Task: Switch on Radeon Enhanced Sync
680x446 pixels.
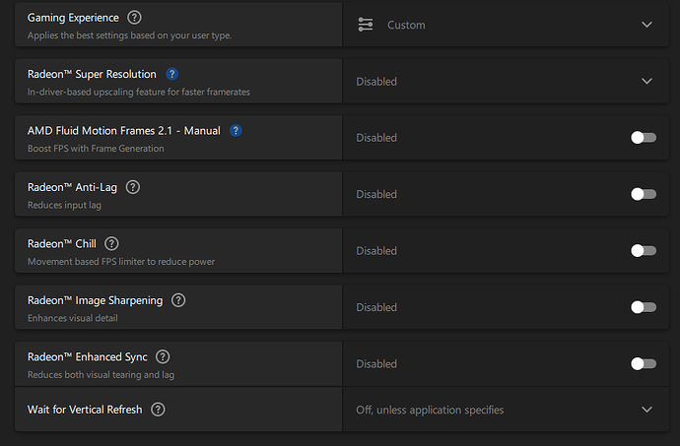Action: point(643,363)
